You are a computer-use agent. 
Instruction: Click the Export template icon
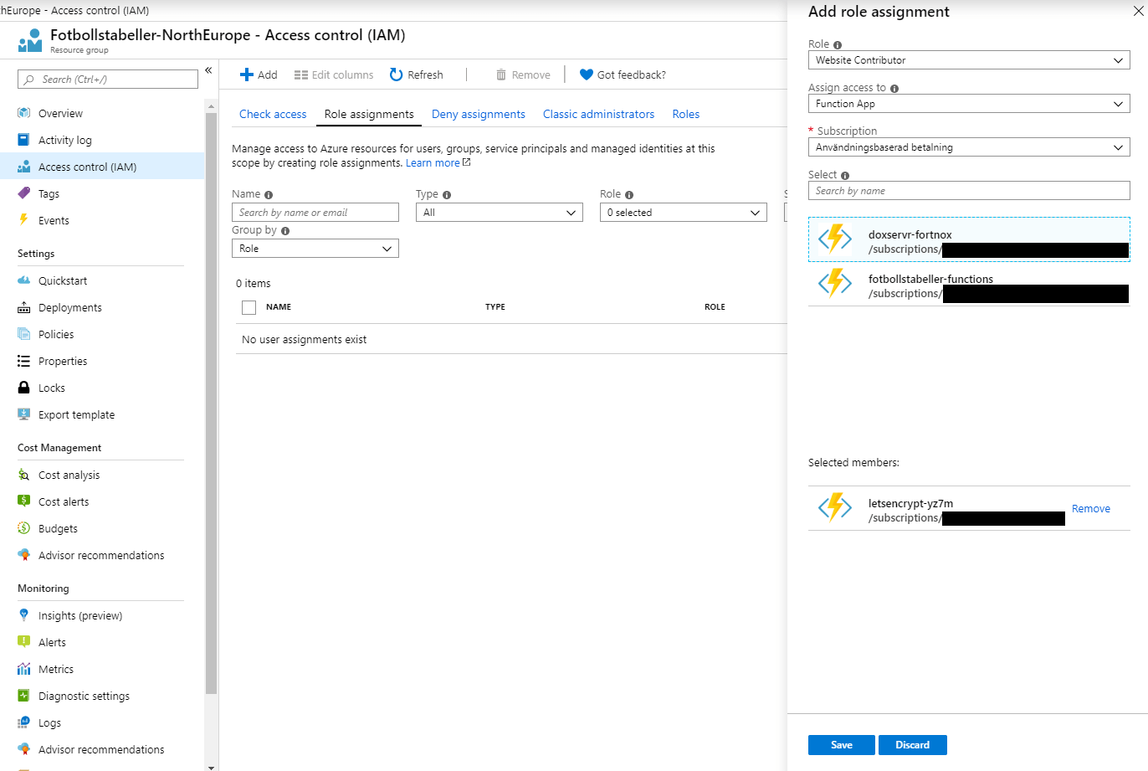[24, 414]
